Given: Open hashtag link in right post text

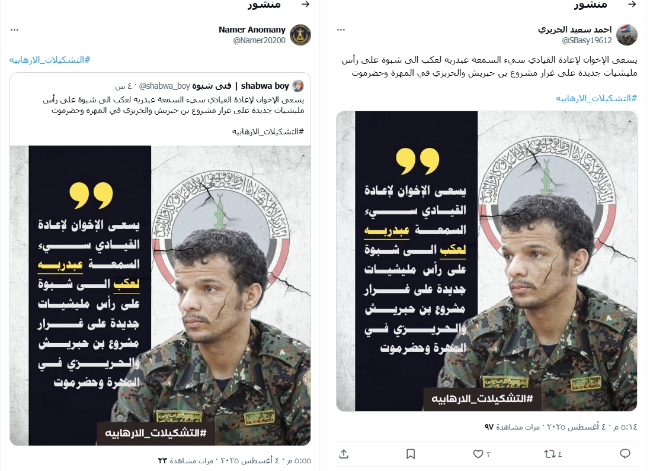Looking at the screenshot, I should pyautogui.click(x=596, y=98).
